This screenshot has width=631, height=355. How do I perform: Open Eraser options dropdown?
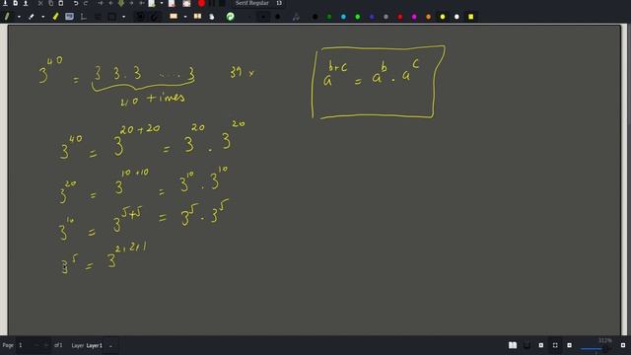[x=43, y=17]
